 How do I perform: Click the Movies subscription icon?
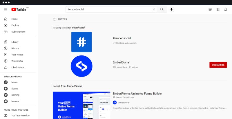(x=6, y=101)
